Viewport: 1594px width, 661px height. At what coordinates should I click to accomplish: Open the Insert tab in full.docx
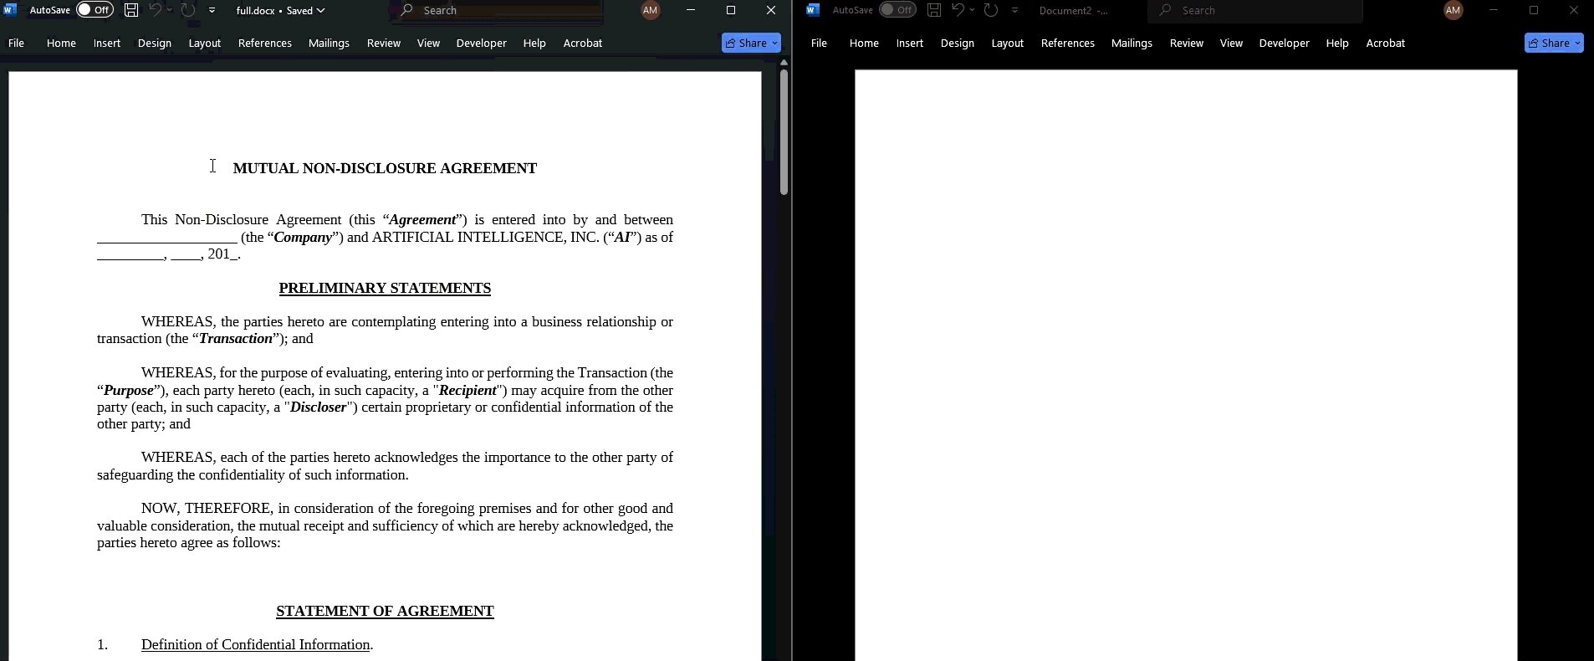click(x=107, y=43)
